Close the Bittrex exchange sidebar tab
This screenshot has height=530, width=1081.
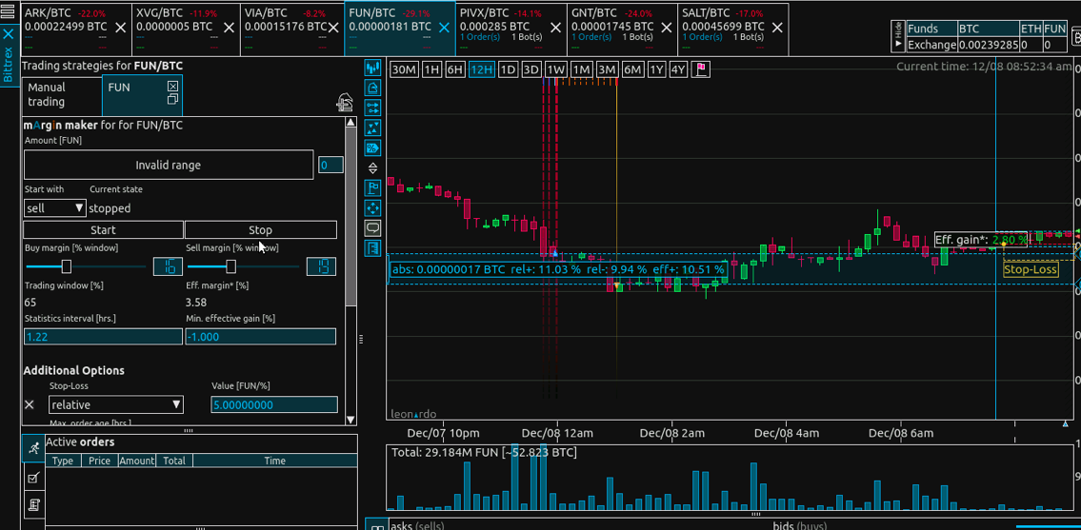tap(9, 33)
